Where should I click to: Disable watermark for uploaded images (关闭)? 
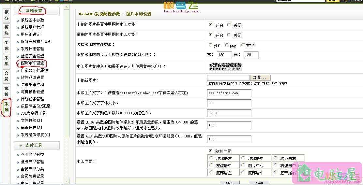point(229,25)
